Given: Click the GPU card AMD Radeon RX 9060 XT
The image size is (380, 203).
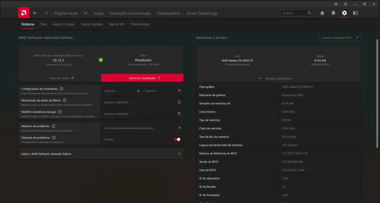Looking at the screenshot, I should [237, 60].
